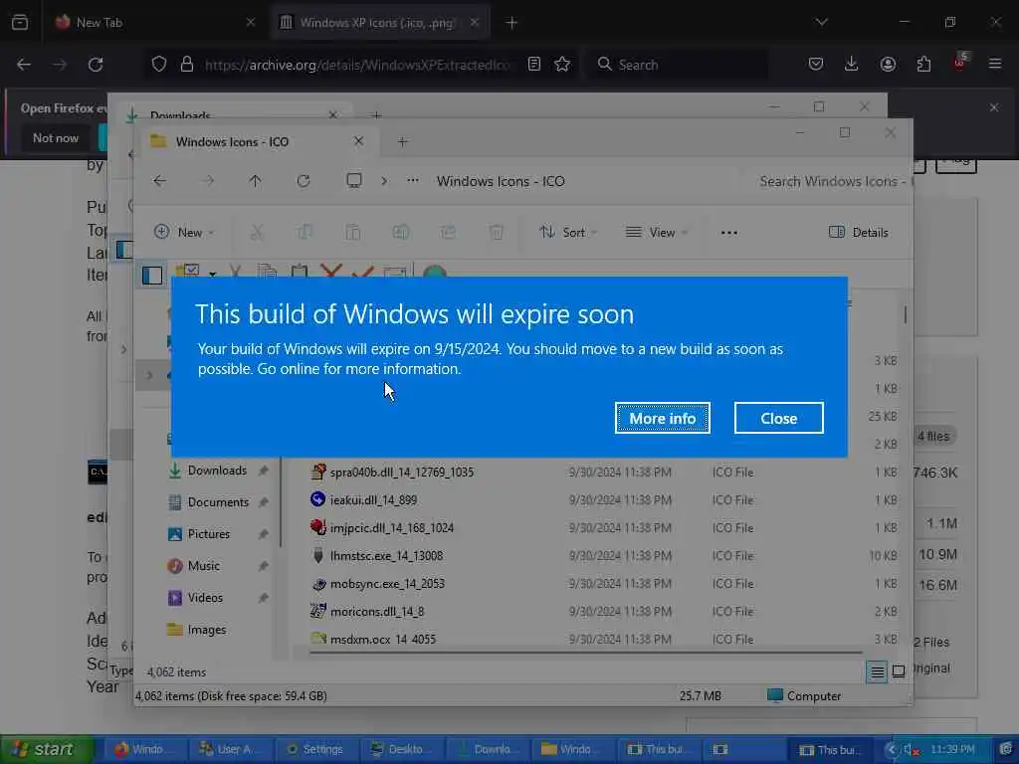This screenshot has width=1019, height=764.
Task: Click the Rename icon in Explorer toolbar
Action: (401, 232)
